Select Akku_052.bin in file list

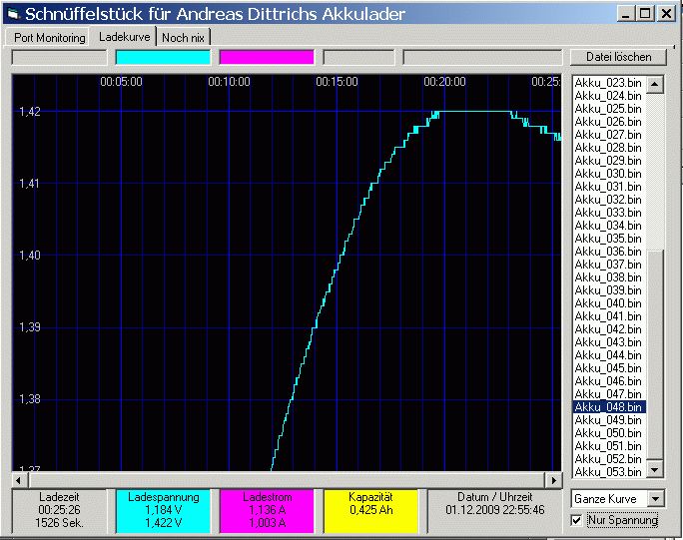(x=608, y=459)
